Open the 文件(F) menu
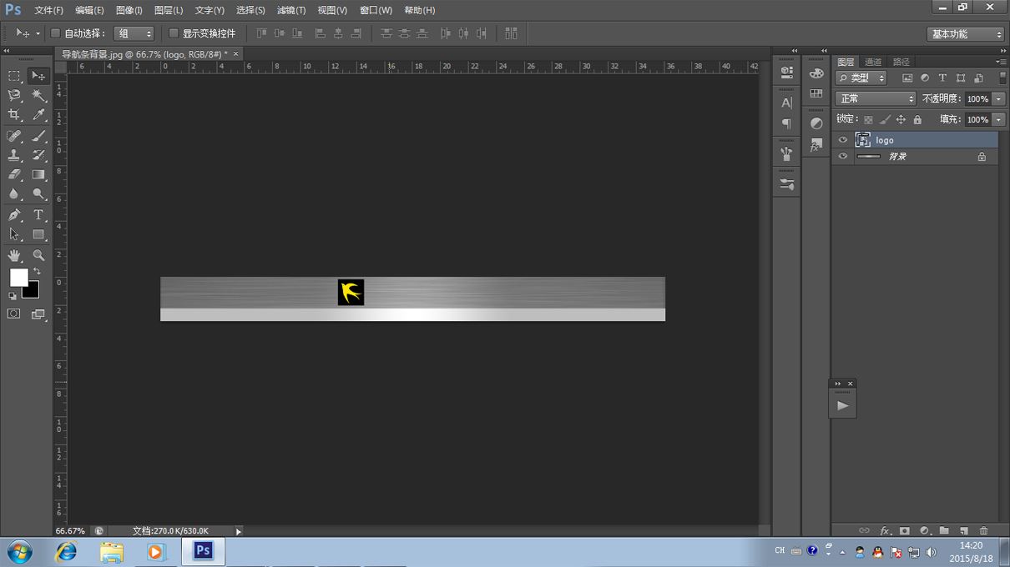 [48, 10]
